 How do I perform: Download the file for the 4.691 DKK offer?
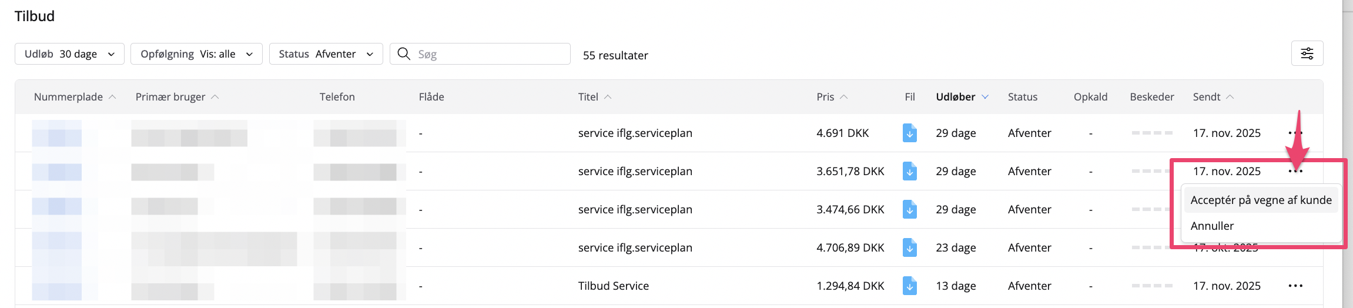pos(909,133)
